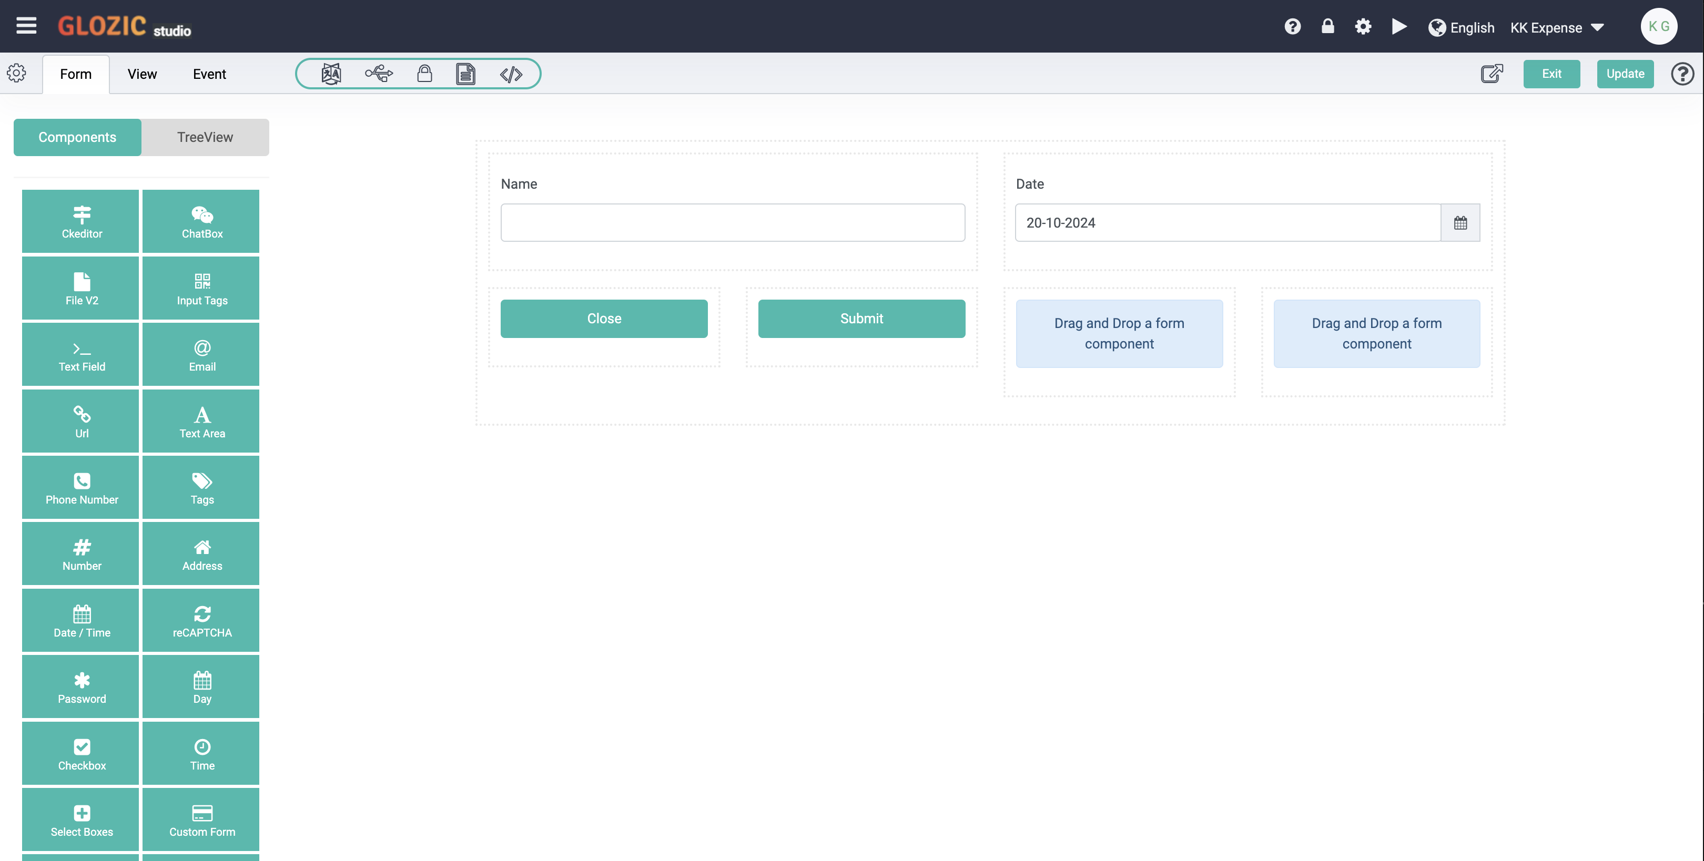The image size is (1704, 861).
Task: Open form settings gear at left
Action: tap(16, 73)
